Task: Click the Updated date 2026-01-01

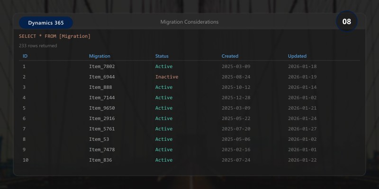Action: [x=302, y=149]
